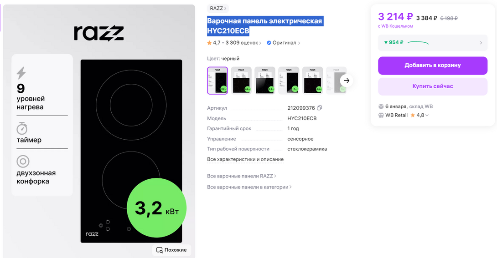Click the Гарантийный срок value 1 год
Image resolution: width=497 pixels, height=258 pixels.
293,128
